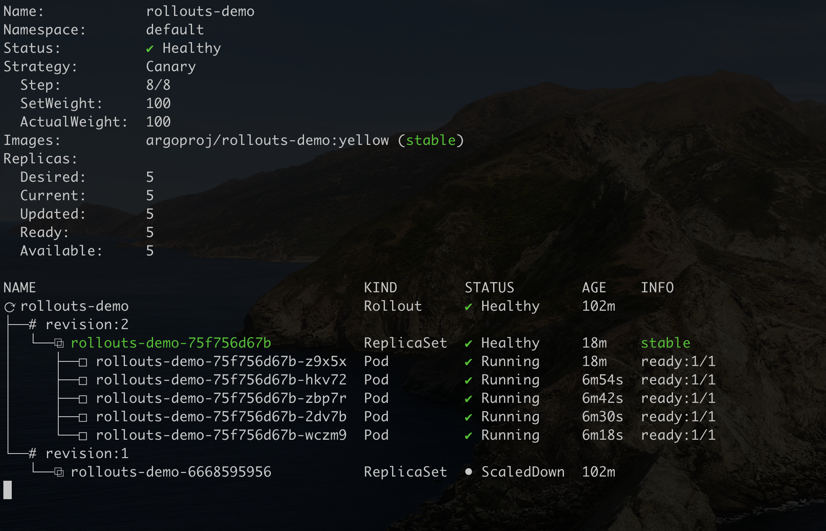
Task: Click the image name argoproj/rollouts-demo:yellow
Action: pos(267,140)
